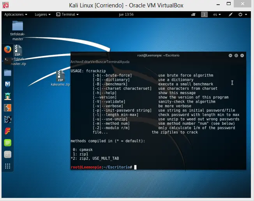This screenshot has width=254, height=201.
Task: Click "[-c|--charset characterset]" text
Action: [122, 89]
